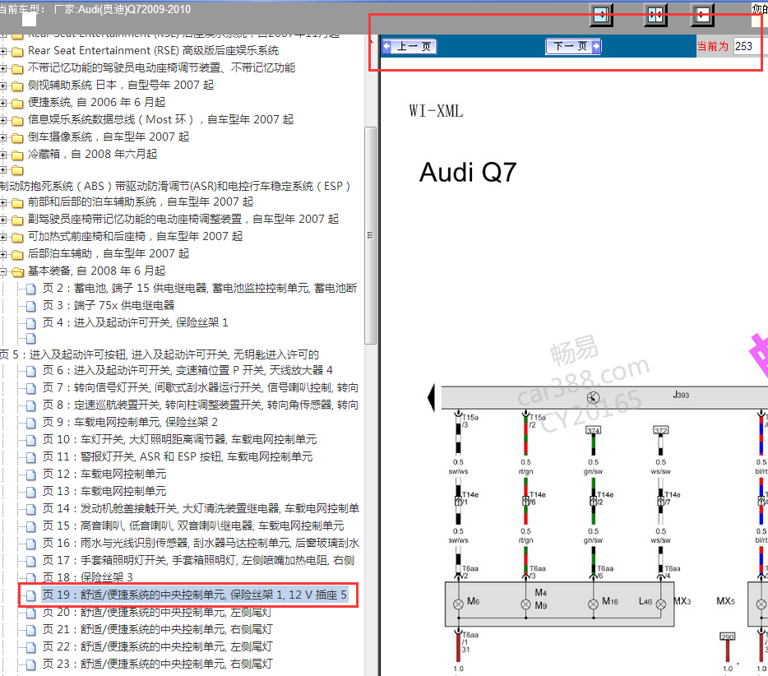Click folder icon of 基本装备

tap(17, 271)
